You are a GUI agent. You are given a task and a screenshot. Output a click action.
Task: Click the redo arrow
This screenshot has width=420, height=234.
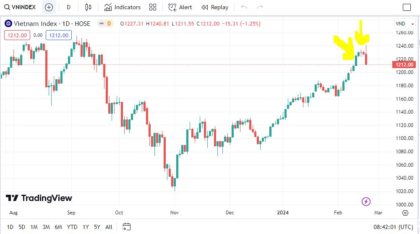[260, 7]
